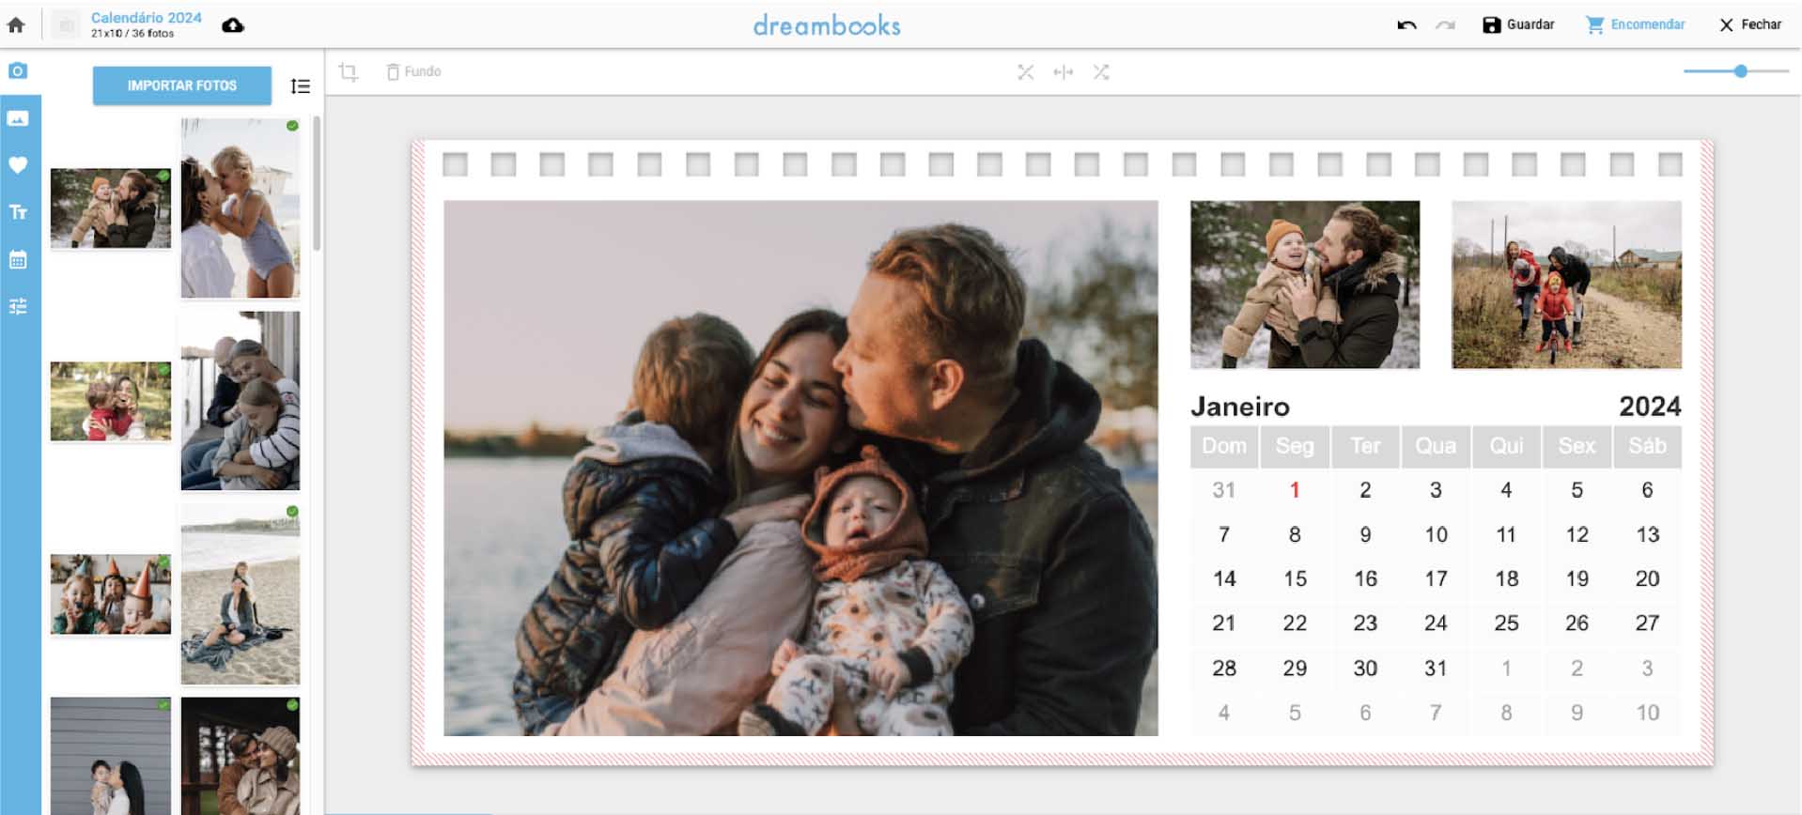Select the birthday party hats thumbnail
Image resolution: width=1802 pixels, height=815 pixels.
[x=111, y=594]
